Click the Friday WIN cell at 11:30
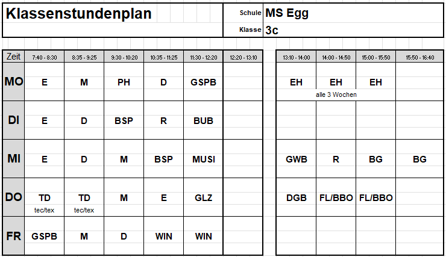446x257 pixels. [x=203, y=237]
